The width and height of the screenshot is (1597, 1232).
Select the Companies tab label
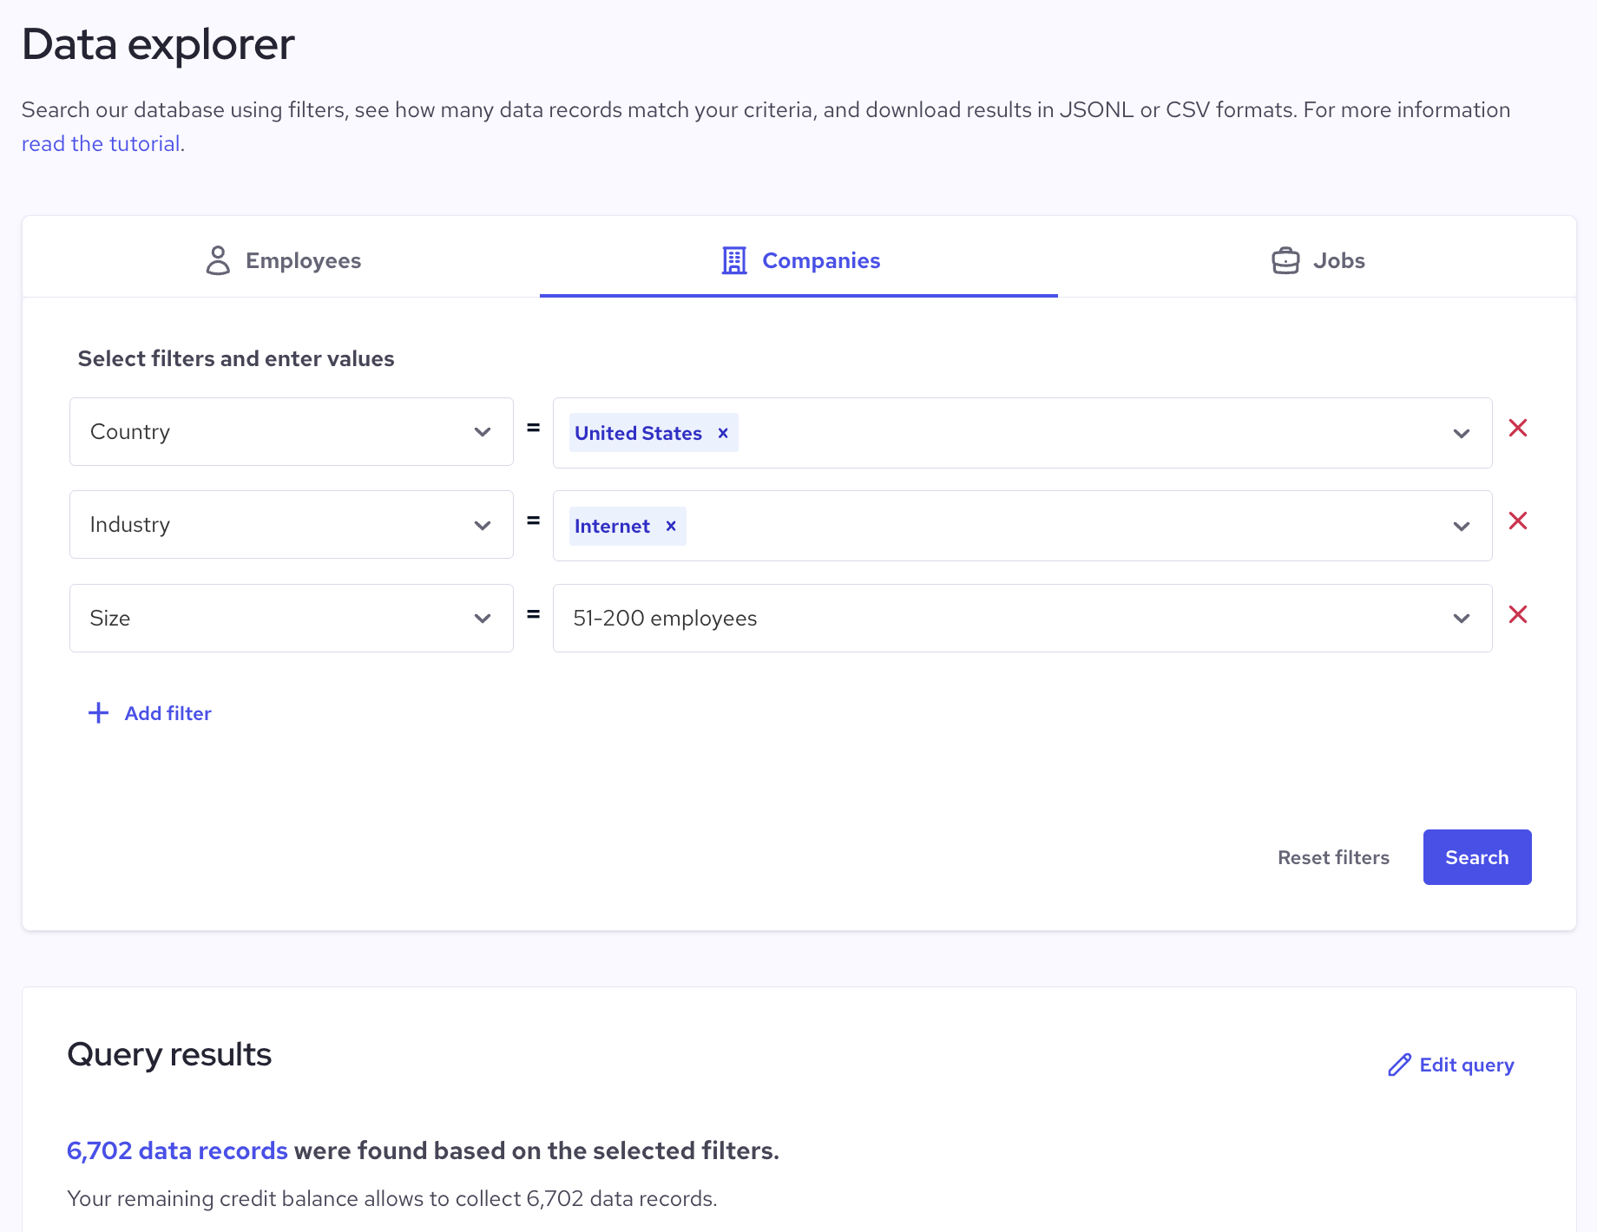click(x=821, y=260)
